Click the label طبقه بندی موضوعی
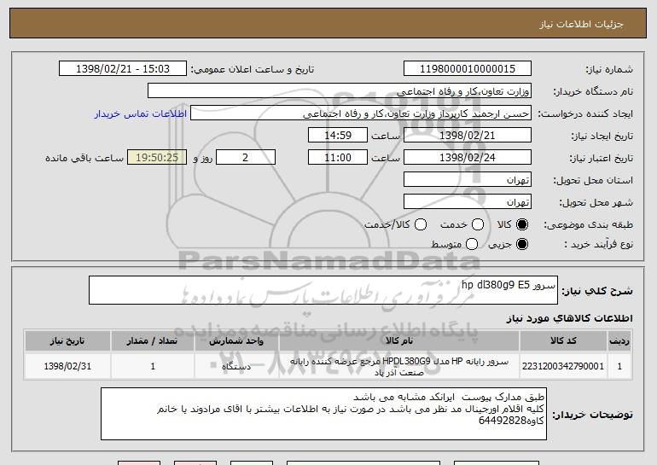 pos(588,225)
